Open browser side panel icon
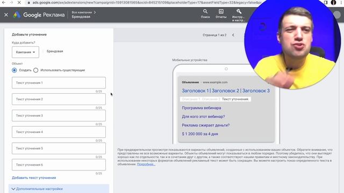The width and height of the screenshot is (344, 193). [326, 3]
